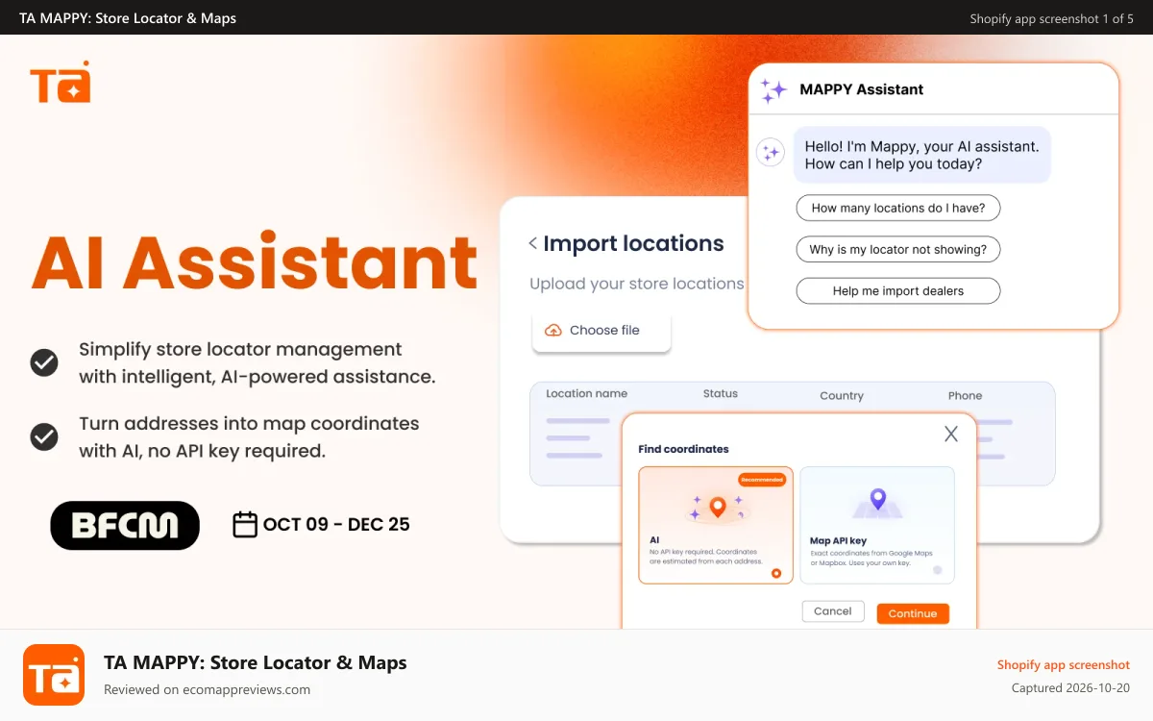
Task: Click the MAPPY Assistant sparkle icon
Action: click(x=773, y=90)
